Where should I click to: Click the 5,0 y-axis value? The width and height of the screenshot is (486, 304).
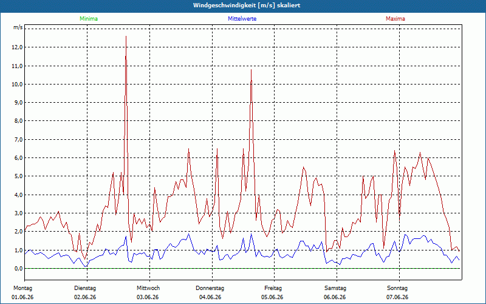coord(19,176)
